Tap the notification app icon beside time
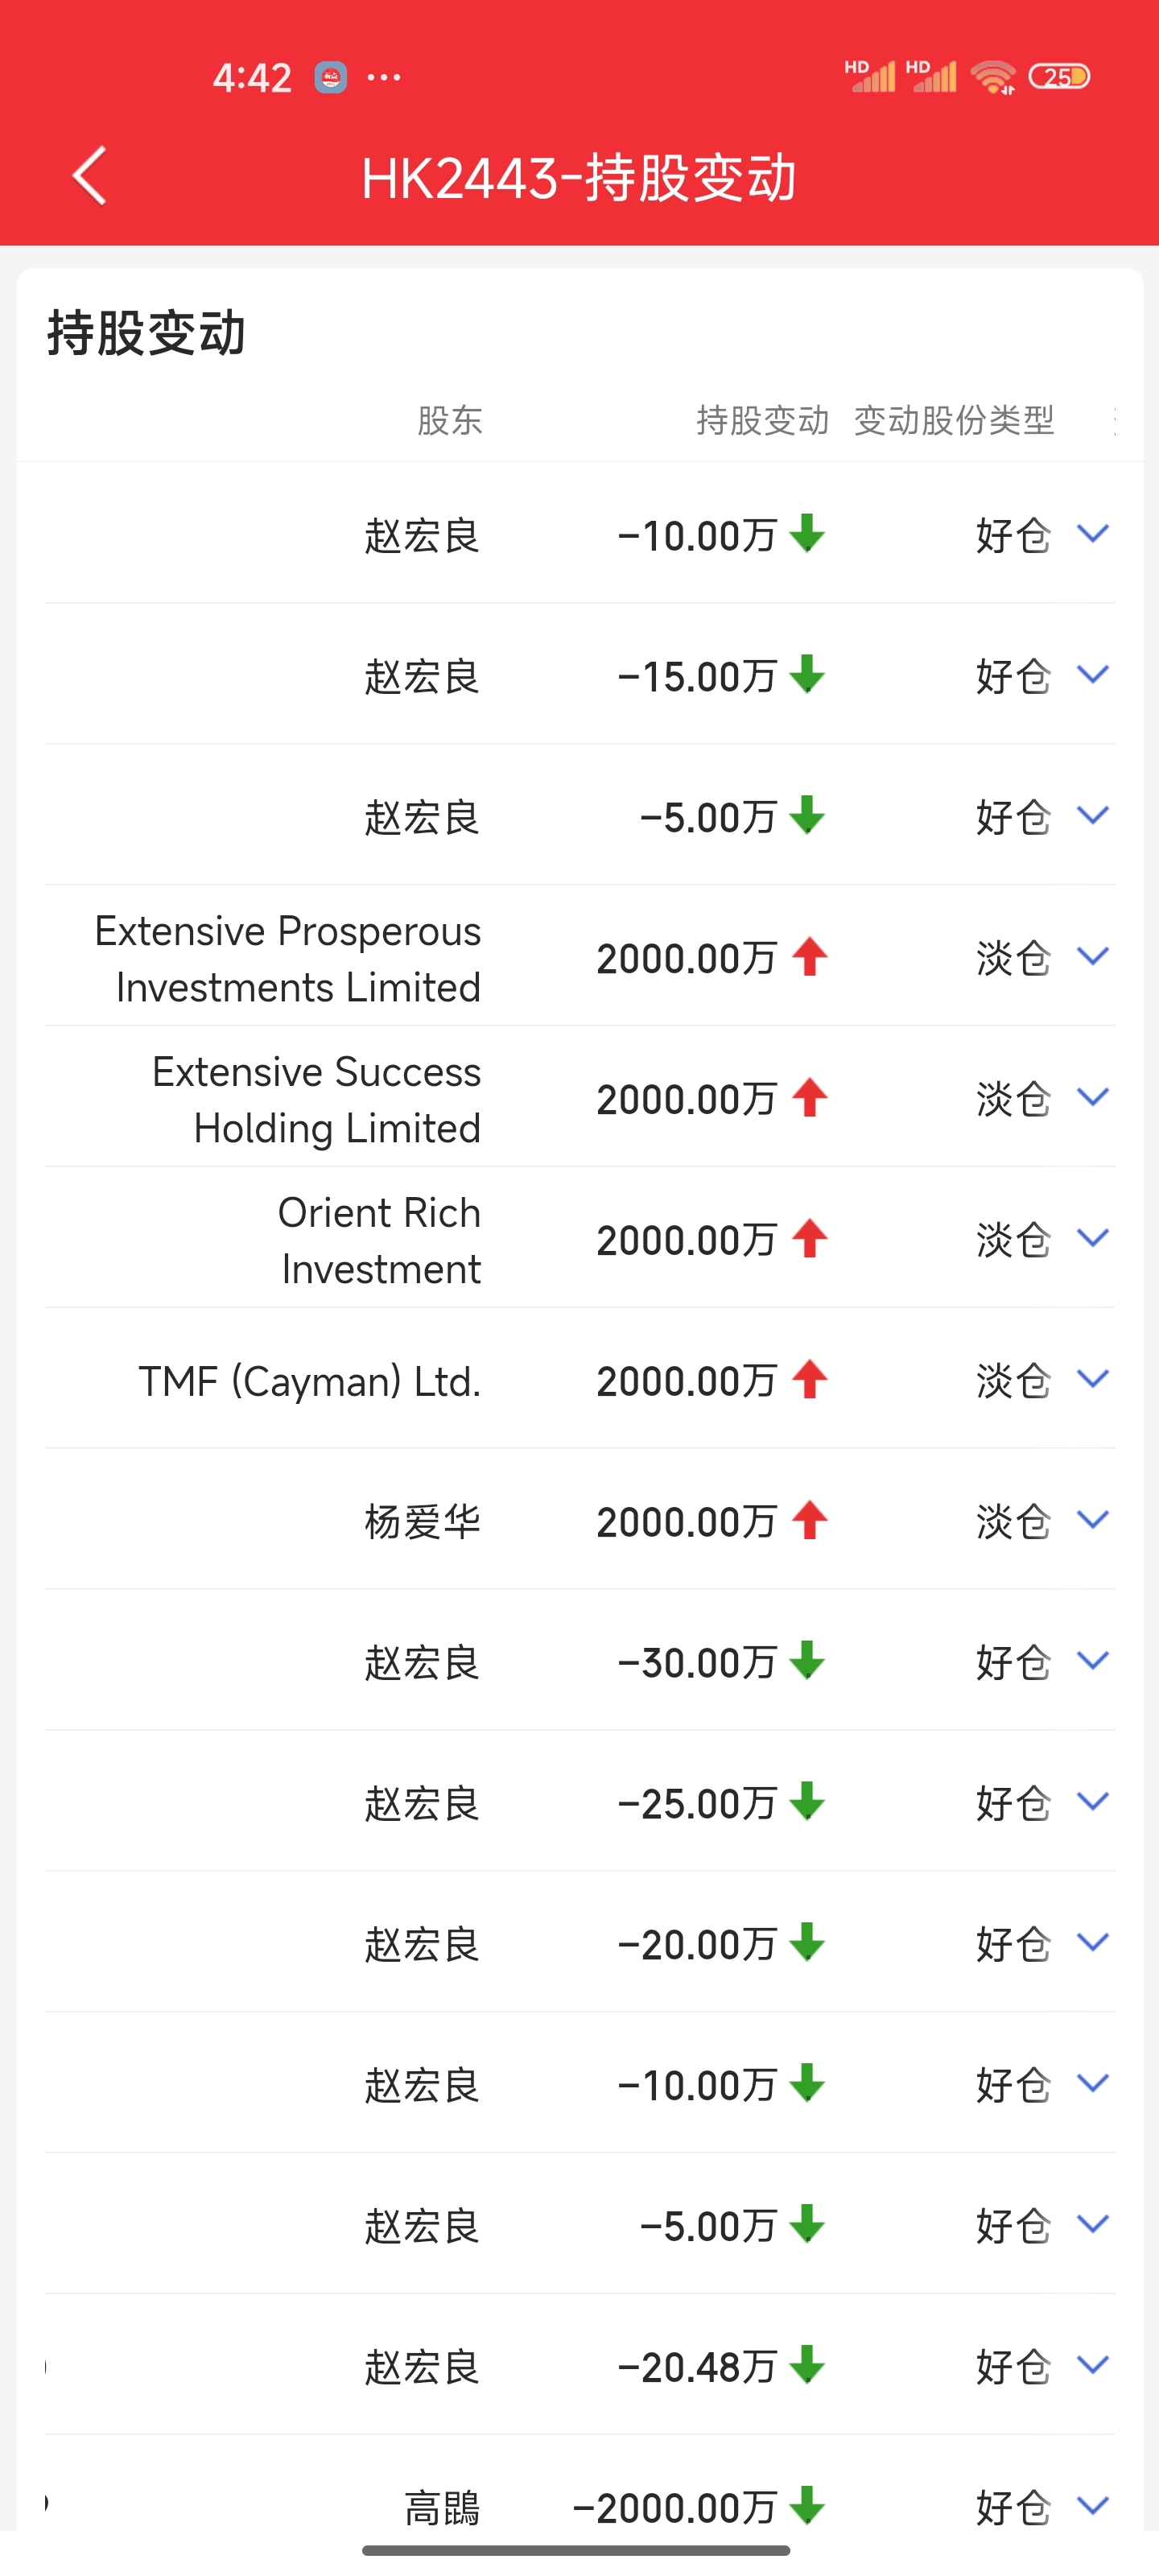Image resolution: width=1159 pixels, height=2576 pixels. tap(331, 77)
